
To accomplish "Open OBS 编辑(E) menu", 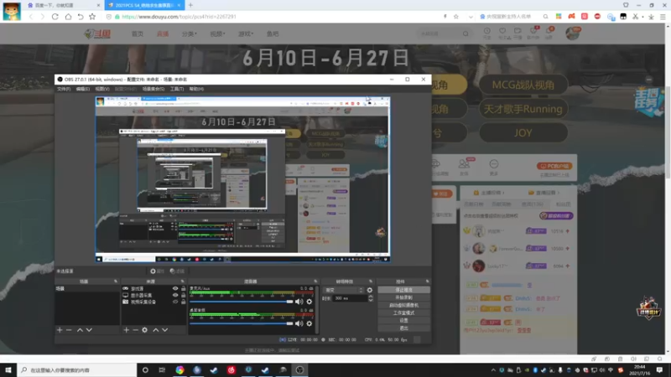I will 82,89.
